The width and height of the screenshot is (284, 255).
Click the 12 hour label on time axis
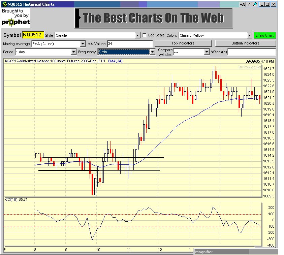click(x=160, y=250)
